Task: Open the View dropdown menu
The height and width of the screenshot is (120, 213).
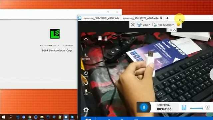Action: coord(144,25)
